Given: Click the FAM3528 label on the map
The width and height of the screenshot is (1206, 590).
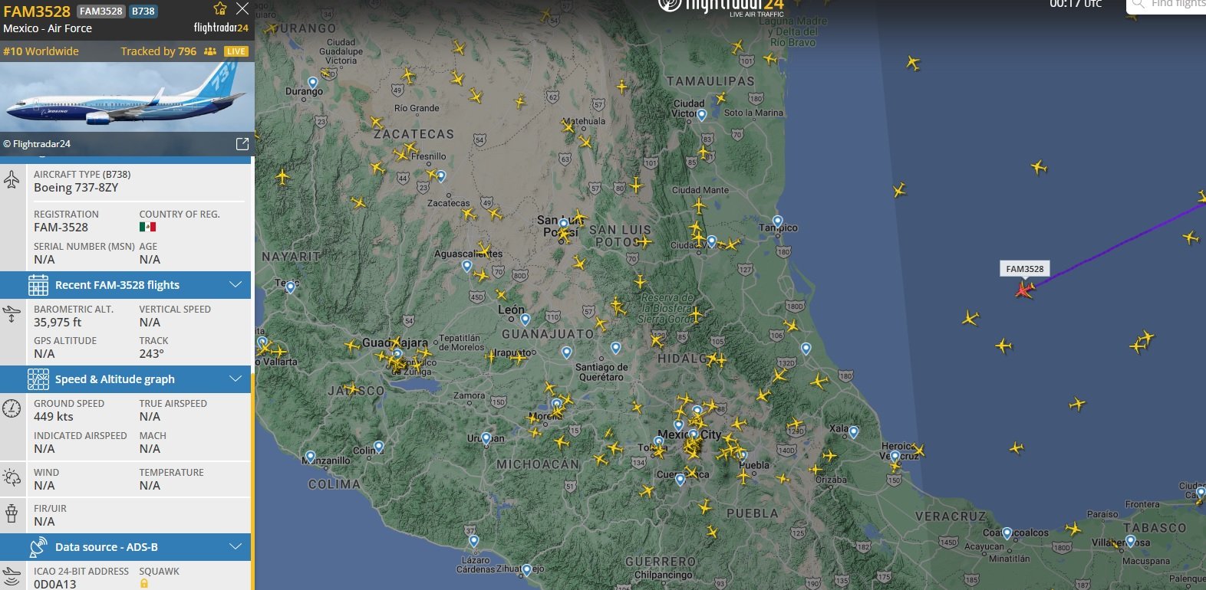Looking at the screenshot, I should click(x=1024, y=269).
